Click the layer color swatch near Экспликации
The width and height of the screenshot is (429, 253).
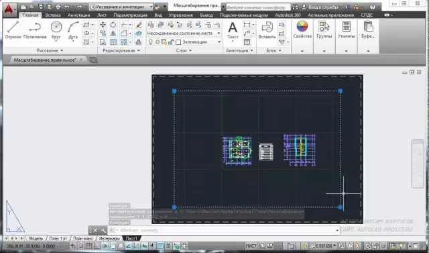pyautogui.click(x=178, y=42)
